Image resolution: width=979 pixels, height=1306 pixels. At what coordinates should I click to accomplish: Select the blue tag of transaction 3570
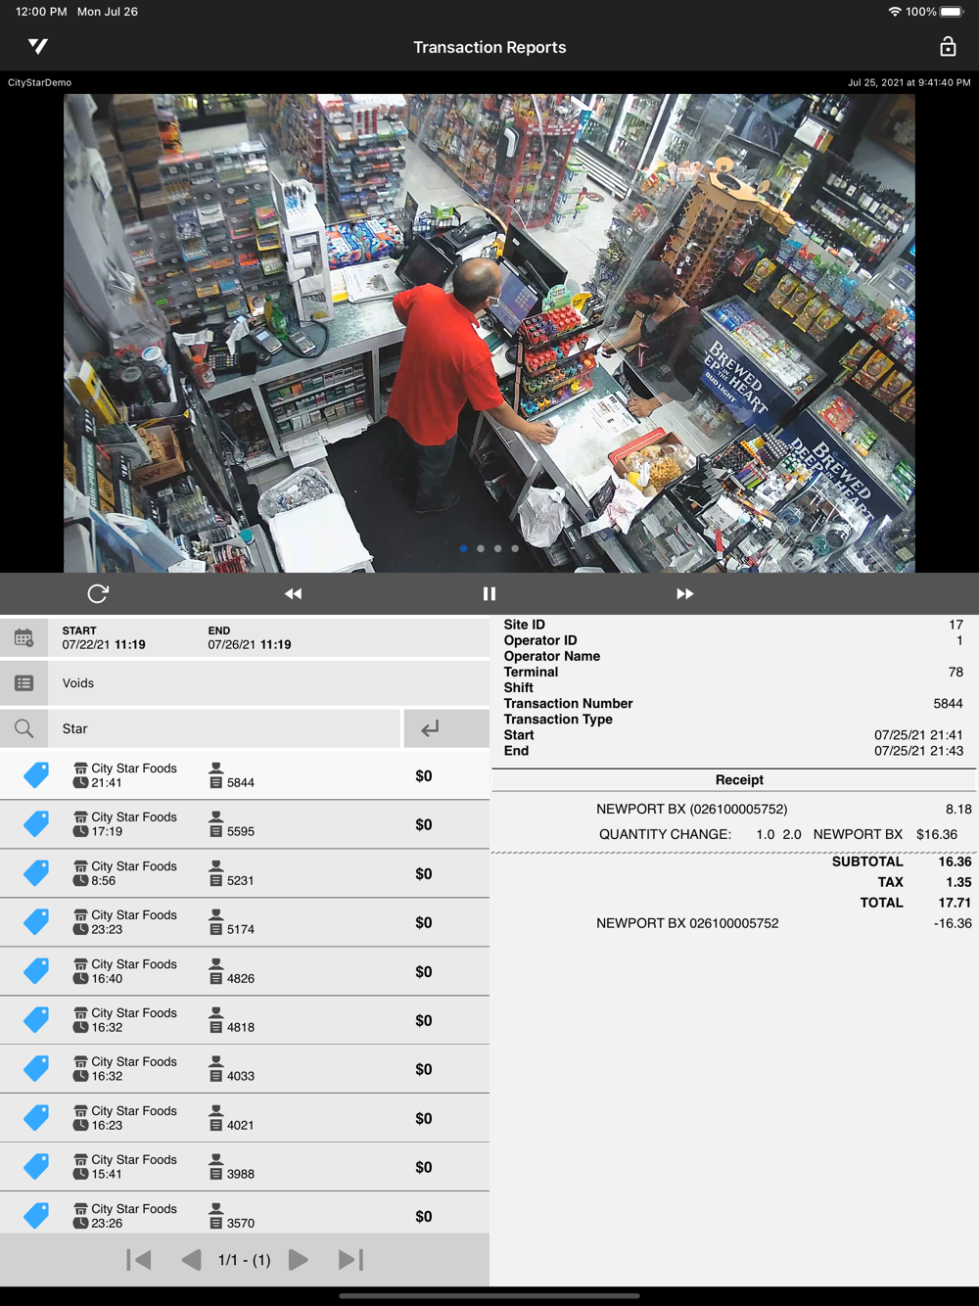[36, 1216]
